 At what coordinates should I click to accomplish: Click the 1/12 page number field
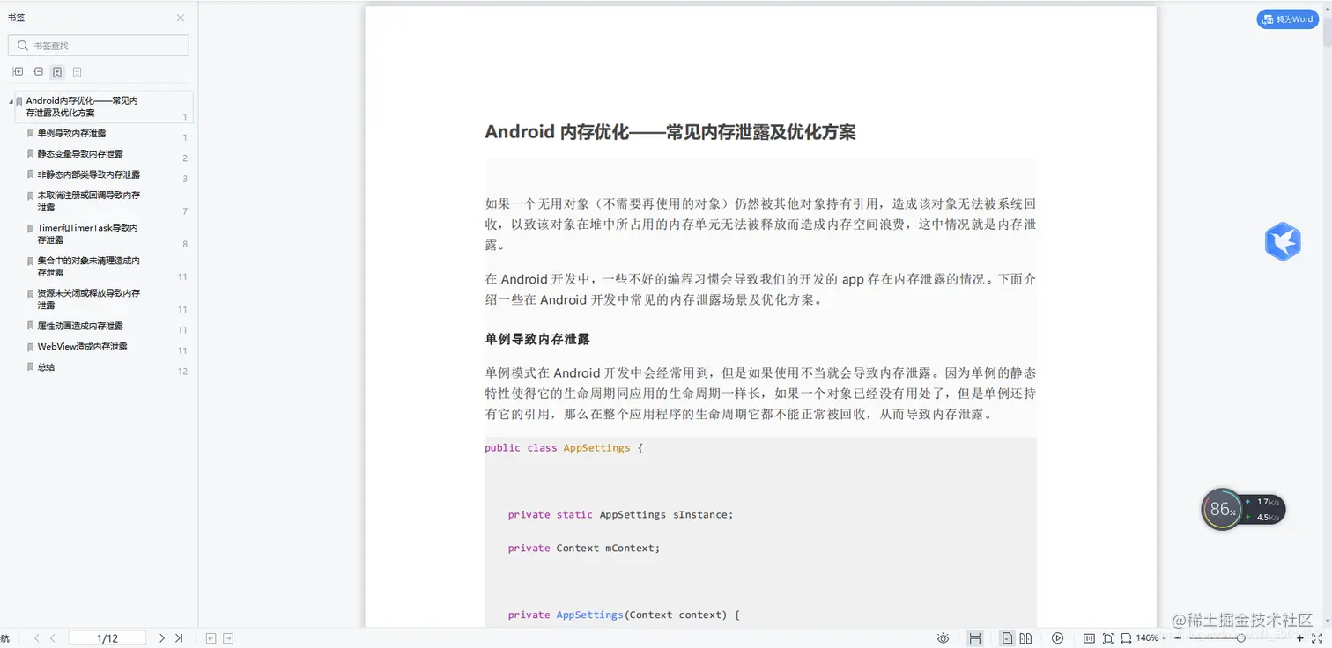point(107,638)
